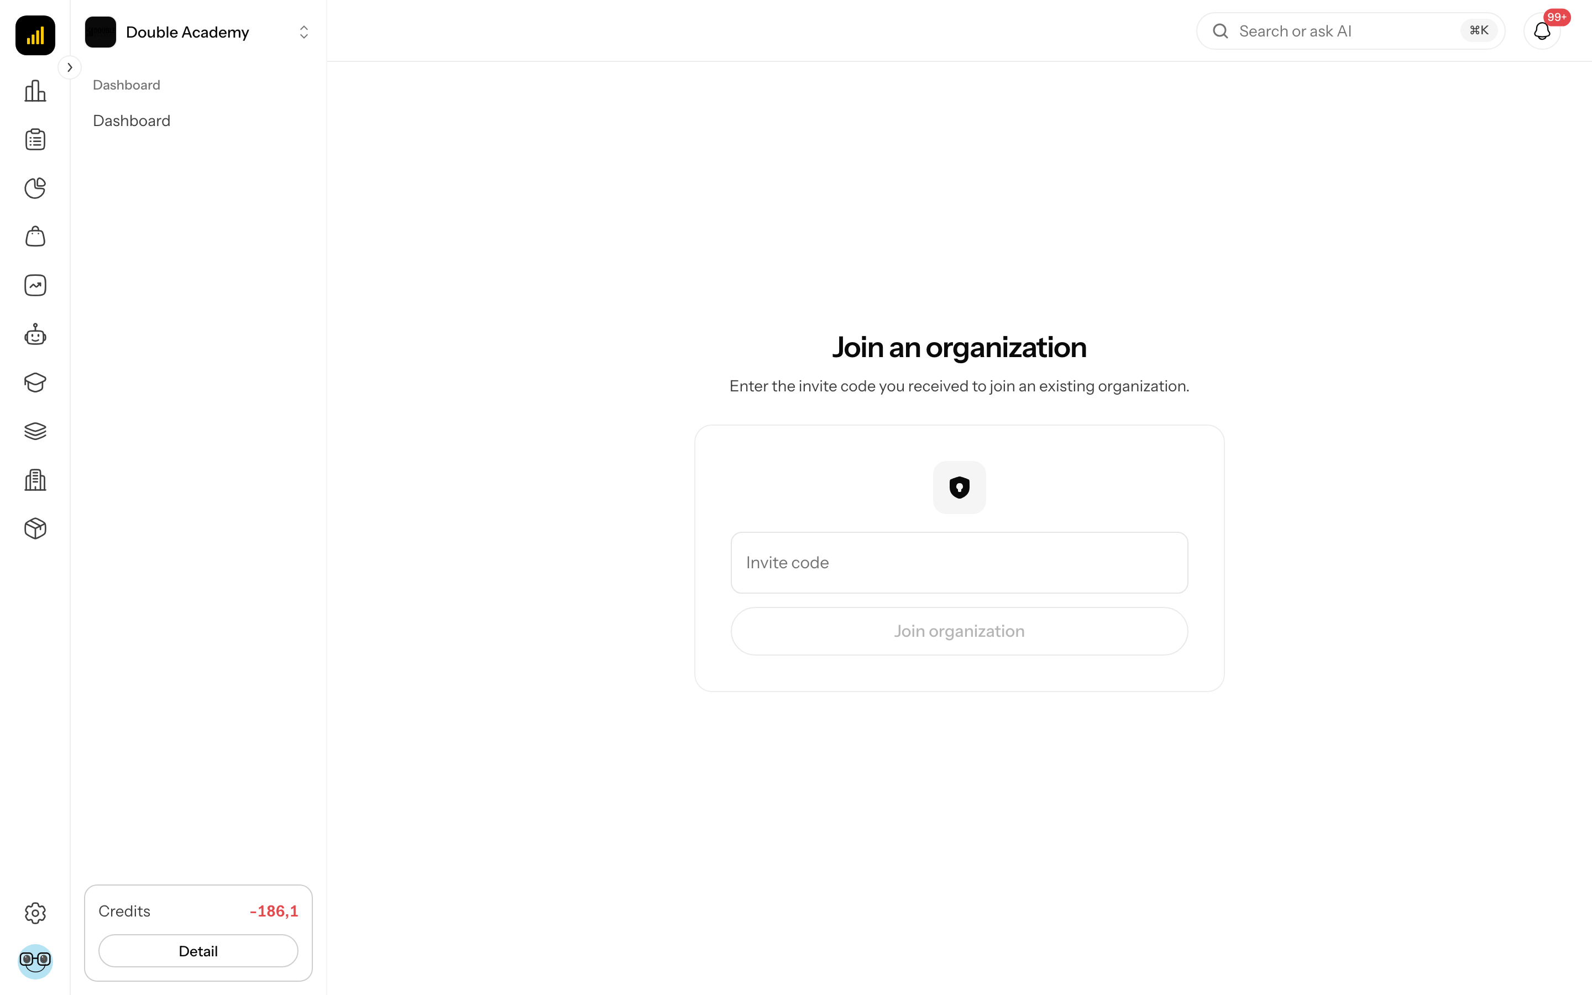This screenshot has height=995, width=1592.
Task: Click the Credits label
Action: [x=124, y=912]
